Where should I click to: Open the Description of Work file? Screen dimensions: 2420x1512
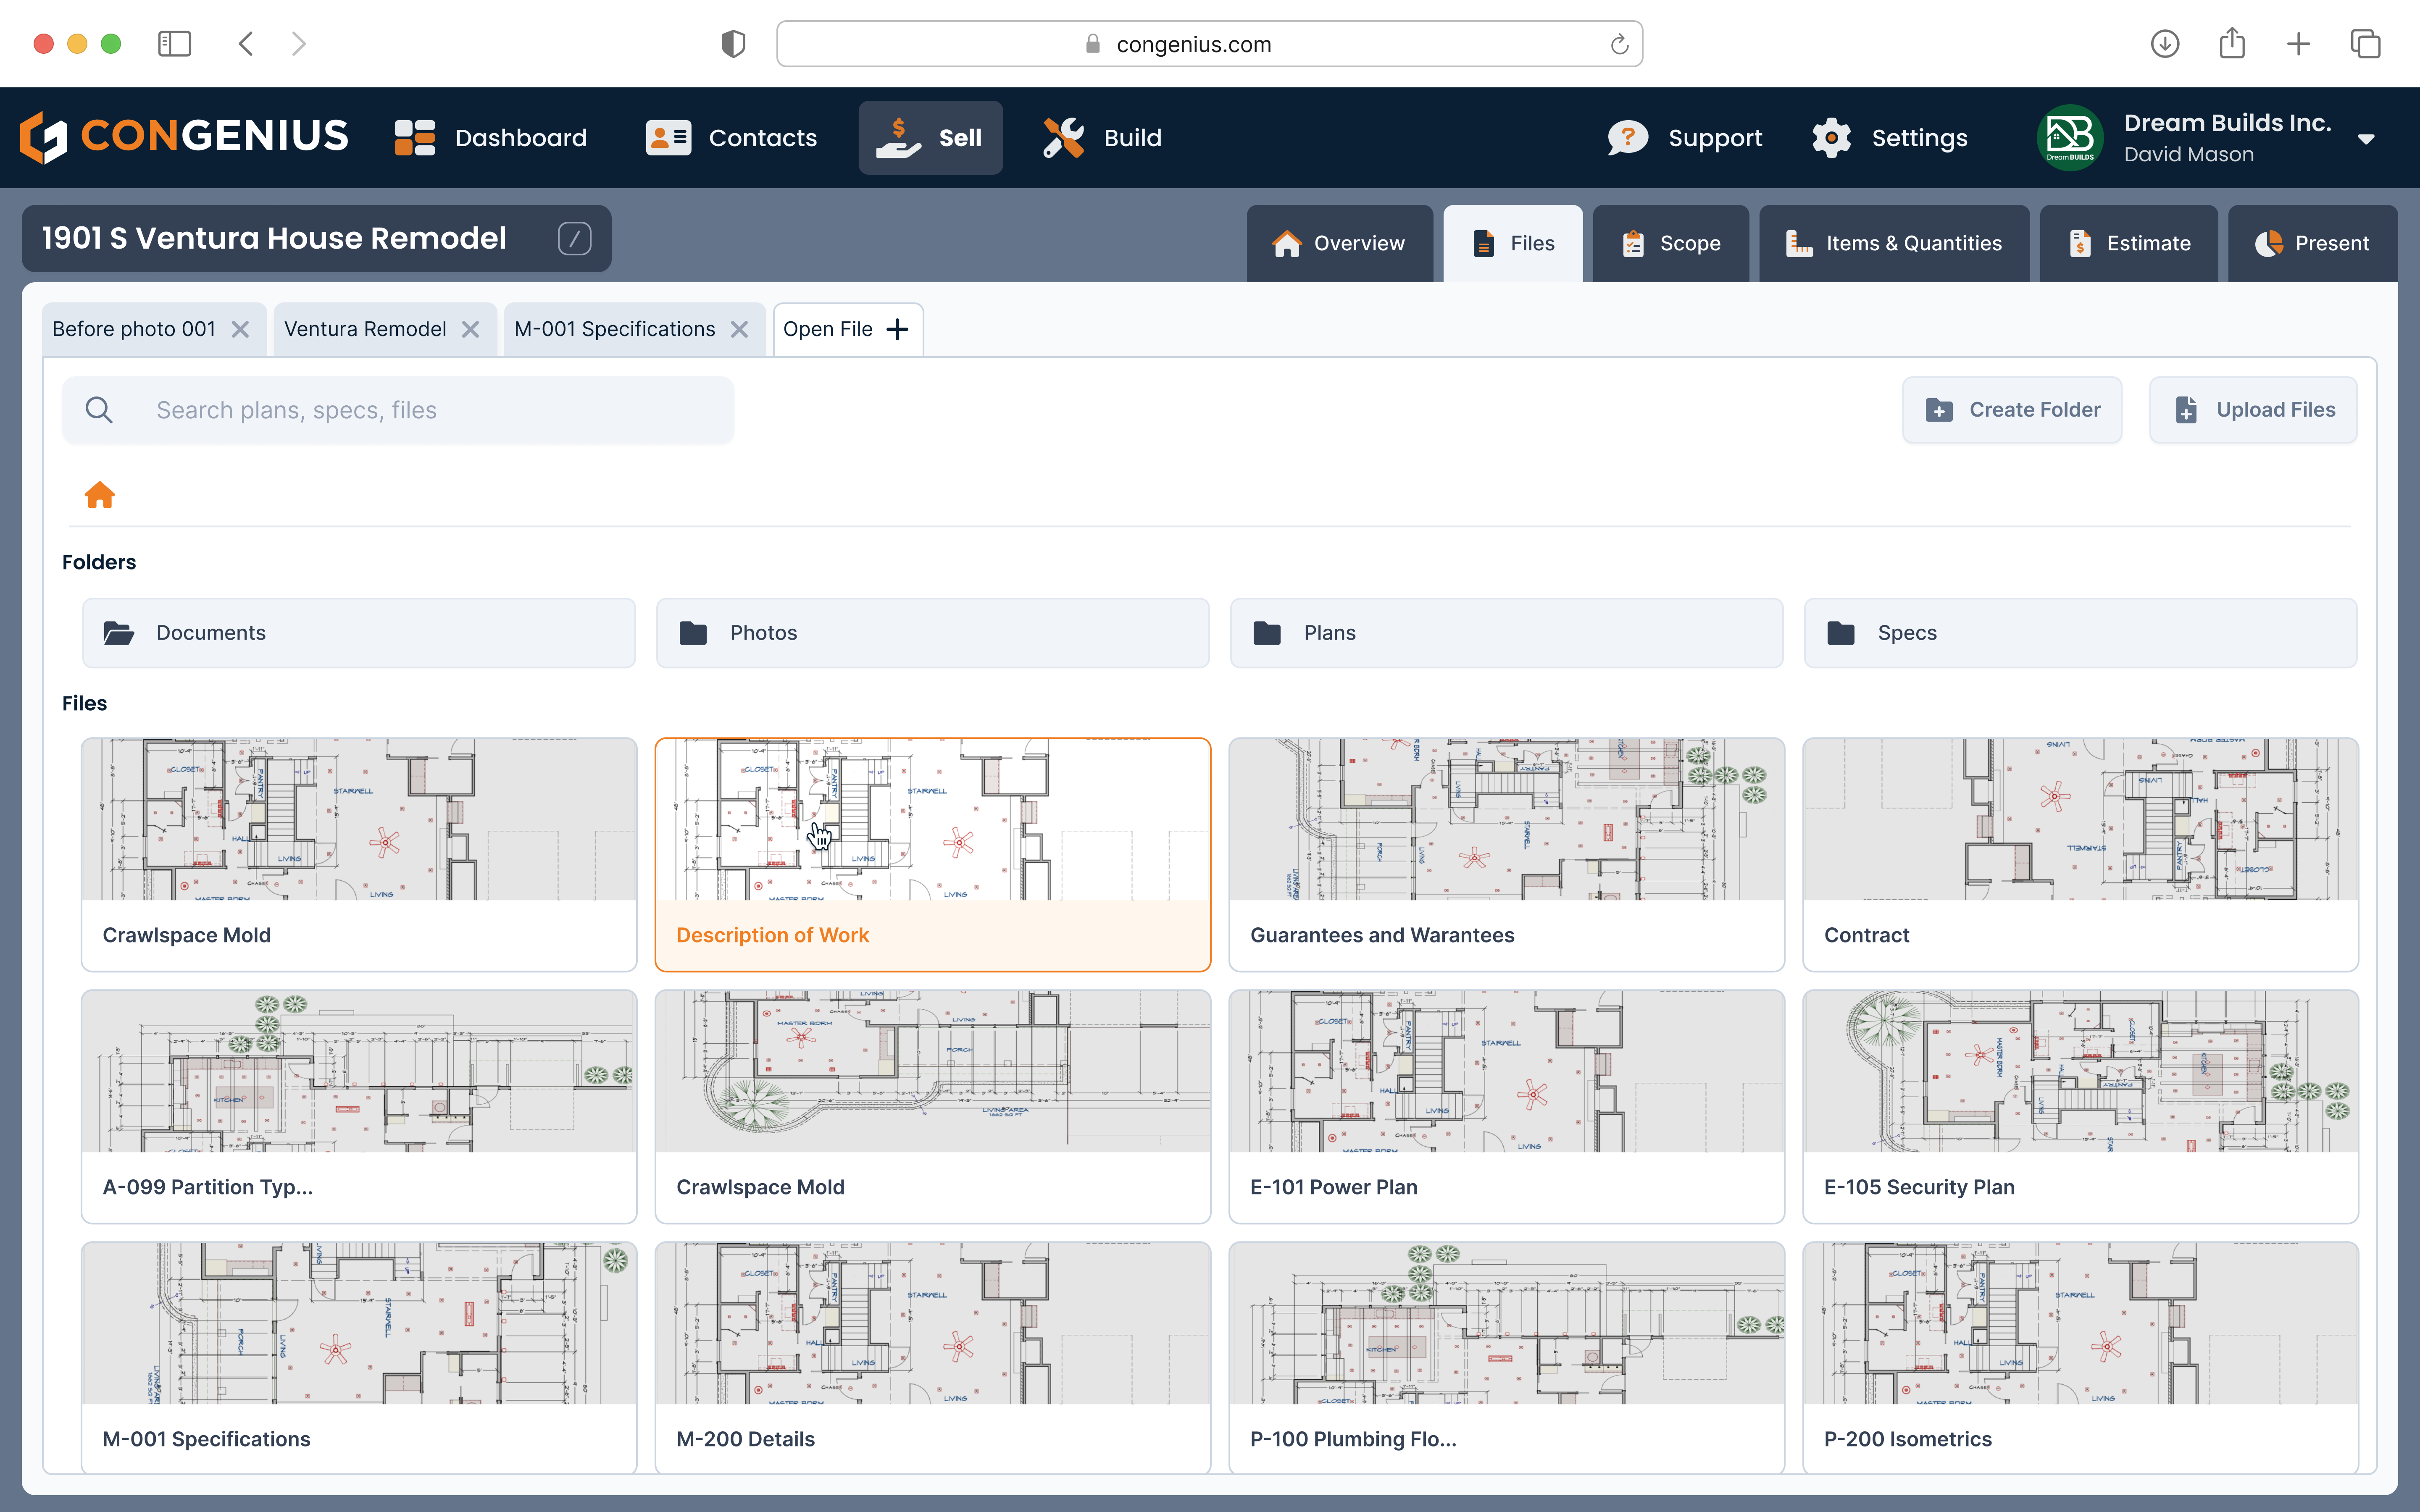(933, 855)
